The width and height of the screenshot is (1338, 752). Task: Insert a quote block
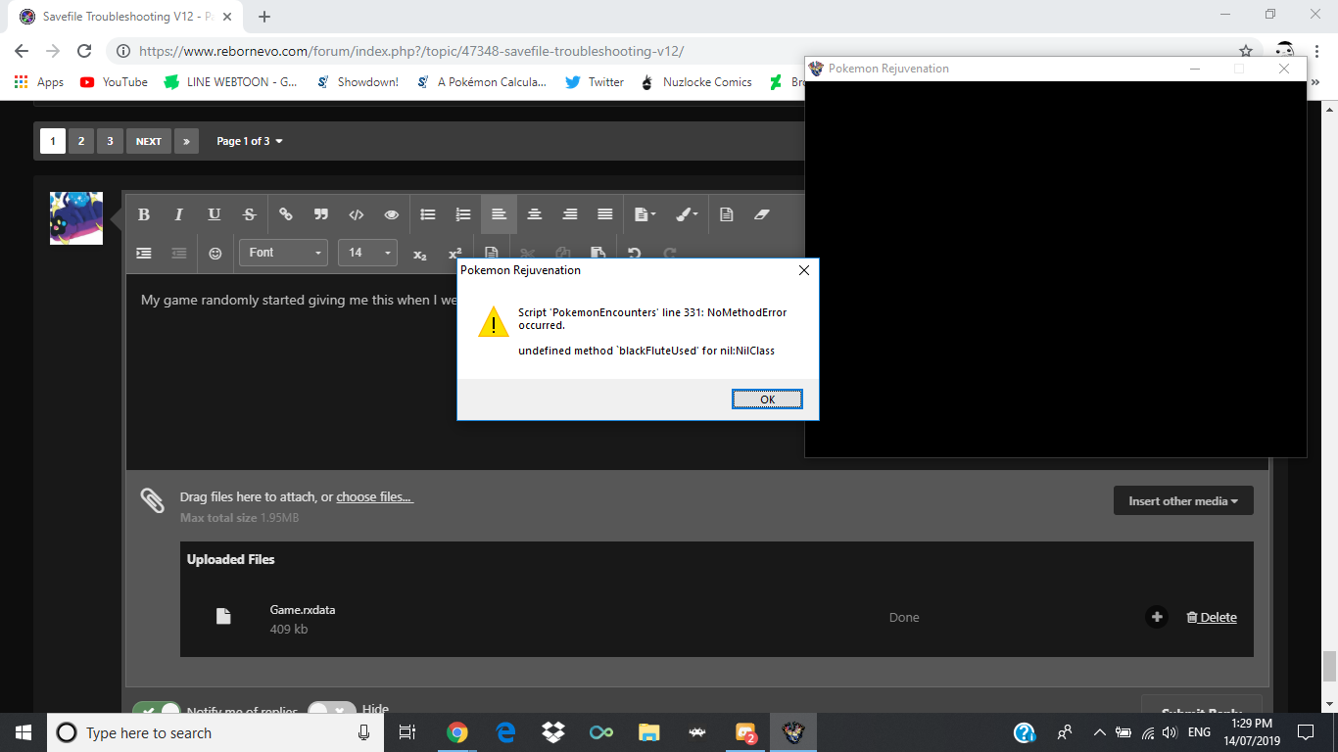coord(320,214)
